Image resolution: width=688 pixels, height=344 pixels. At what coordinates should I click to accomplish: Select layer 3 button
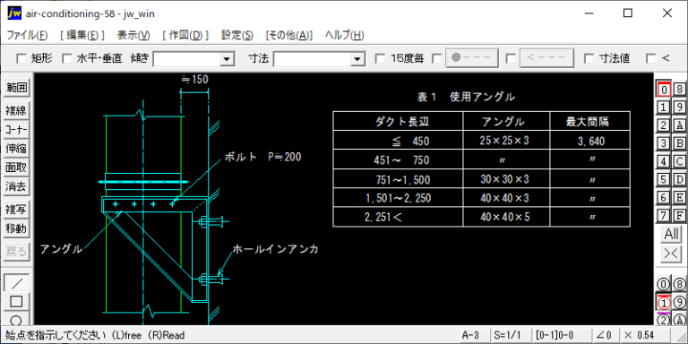click(664, 143)
